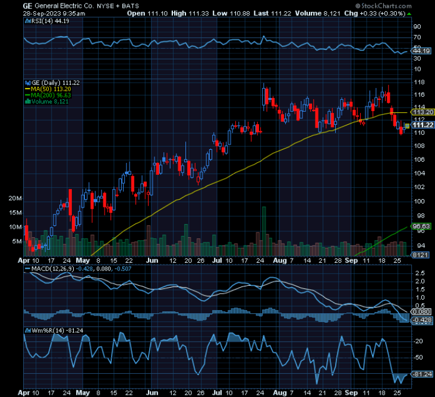Click the 90 label on RSI axis
The image size is (435, 397).
tap(417, 27)
